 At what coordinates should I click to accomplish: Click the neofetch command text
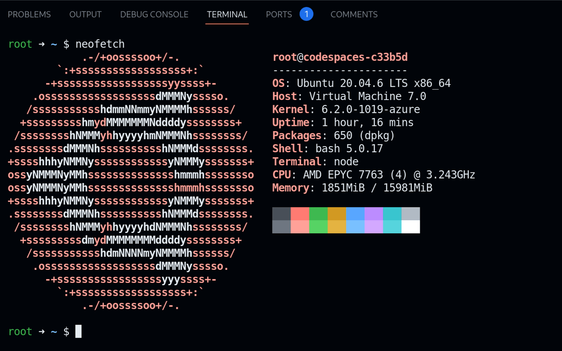pyautogui.click(x=100, y=44)
